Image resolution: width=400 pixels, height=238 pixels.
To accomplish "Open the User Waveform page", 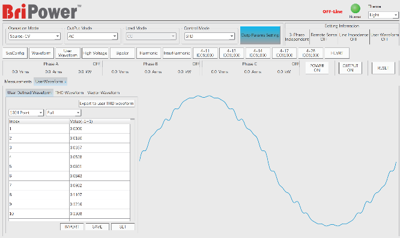I will tap(68, 53).
